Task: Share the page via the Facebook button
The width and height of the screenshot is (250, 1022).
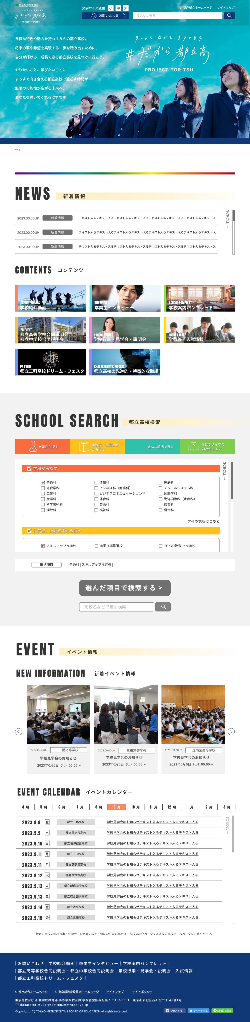Action: coord(174,1011)
